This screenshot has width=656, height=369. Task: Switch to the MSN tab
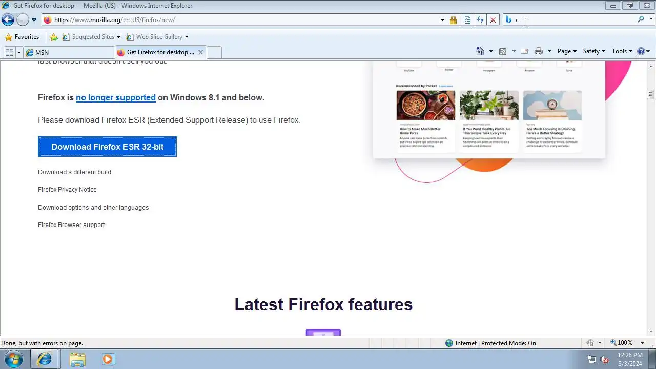(x=69, y=52)
